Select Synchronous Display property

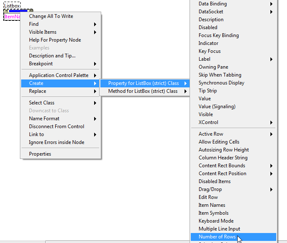233,83
